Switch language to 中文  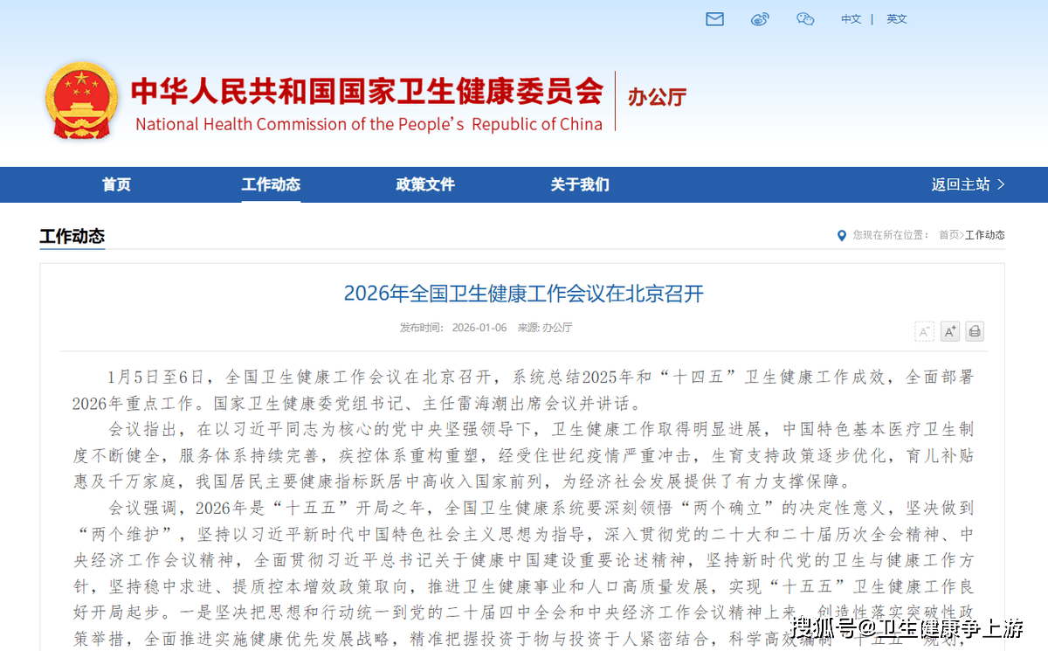coord(851,19)
